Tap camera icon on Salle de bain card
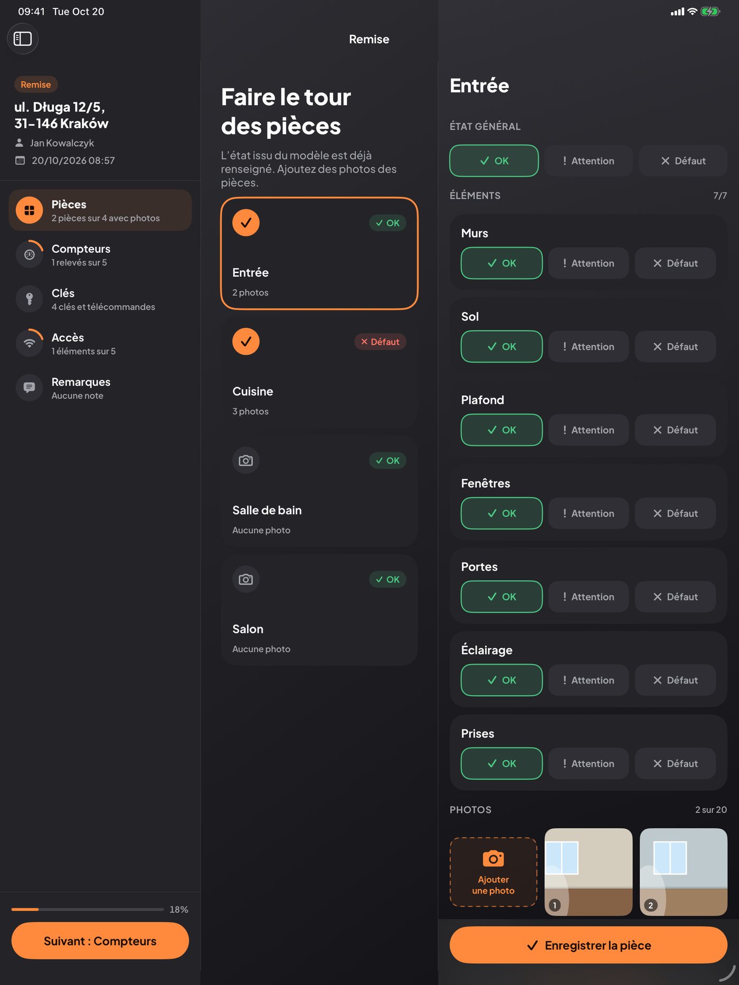Viewport: 739px width, 985px height. (246, 460)
